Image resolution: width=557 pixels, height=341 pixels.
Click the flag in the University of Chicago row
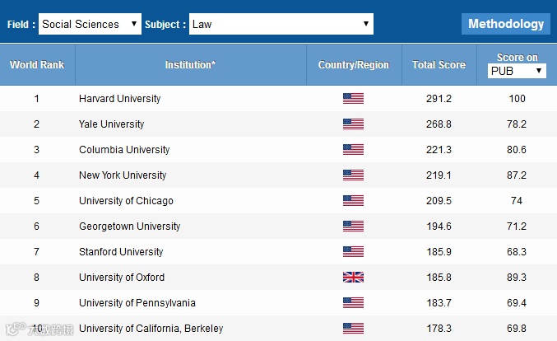click(x=353, y=201)
